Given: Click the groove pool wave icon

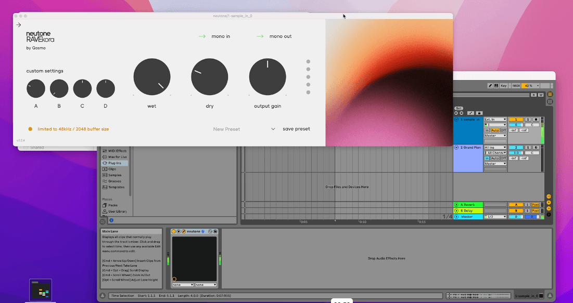Looking at the screenshot, I should (103, 221).
